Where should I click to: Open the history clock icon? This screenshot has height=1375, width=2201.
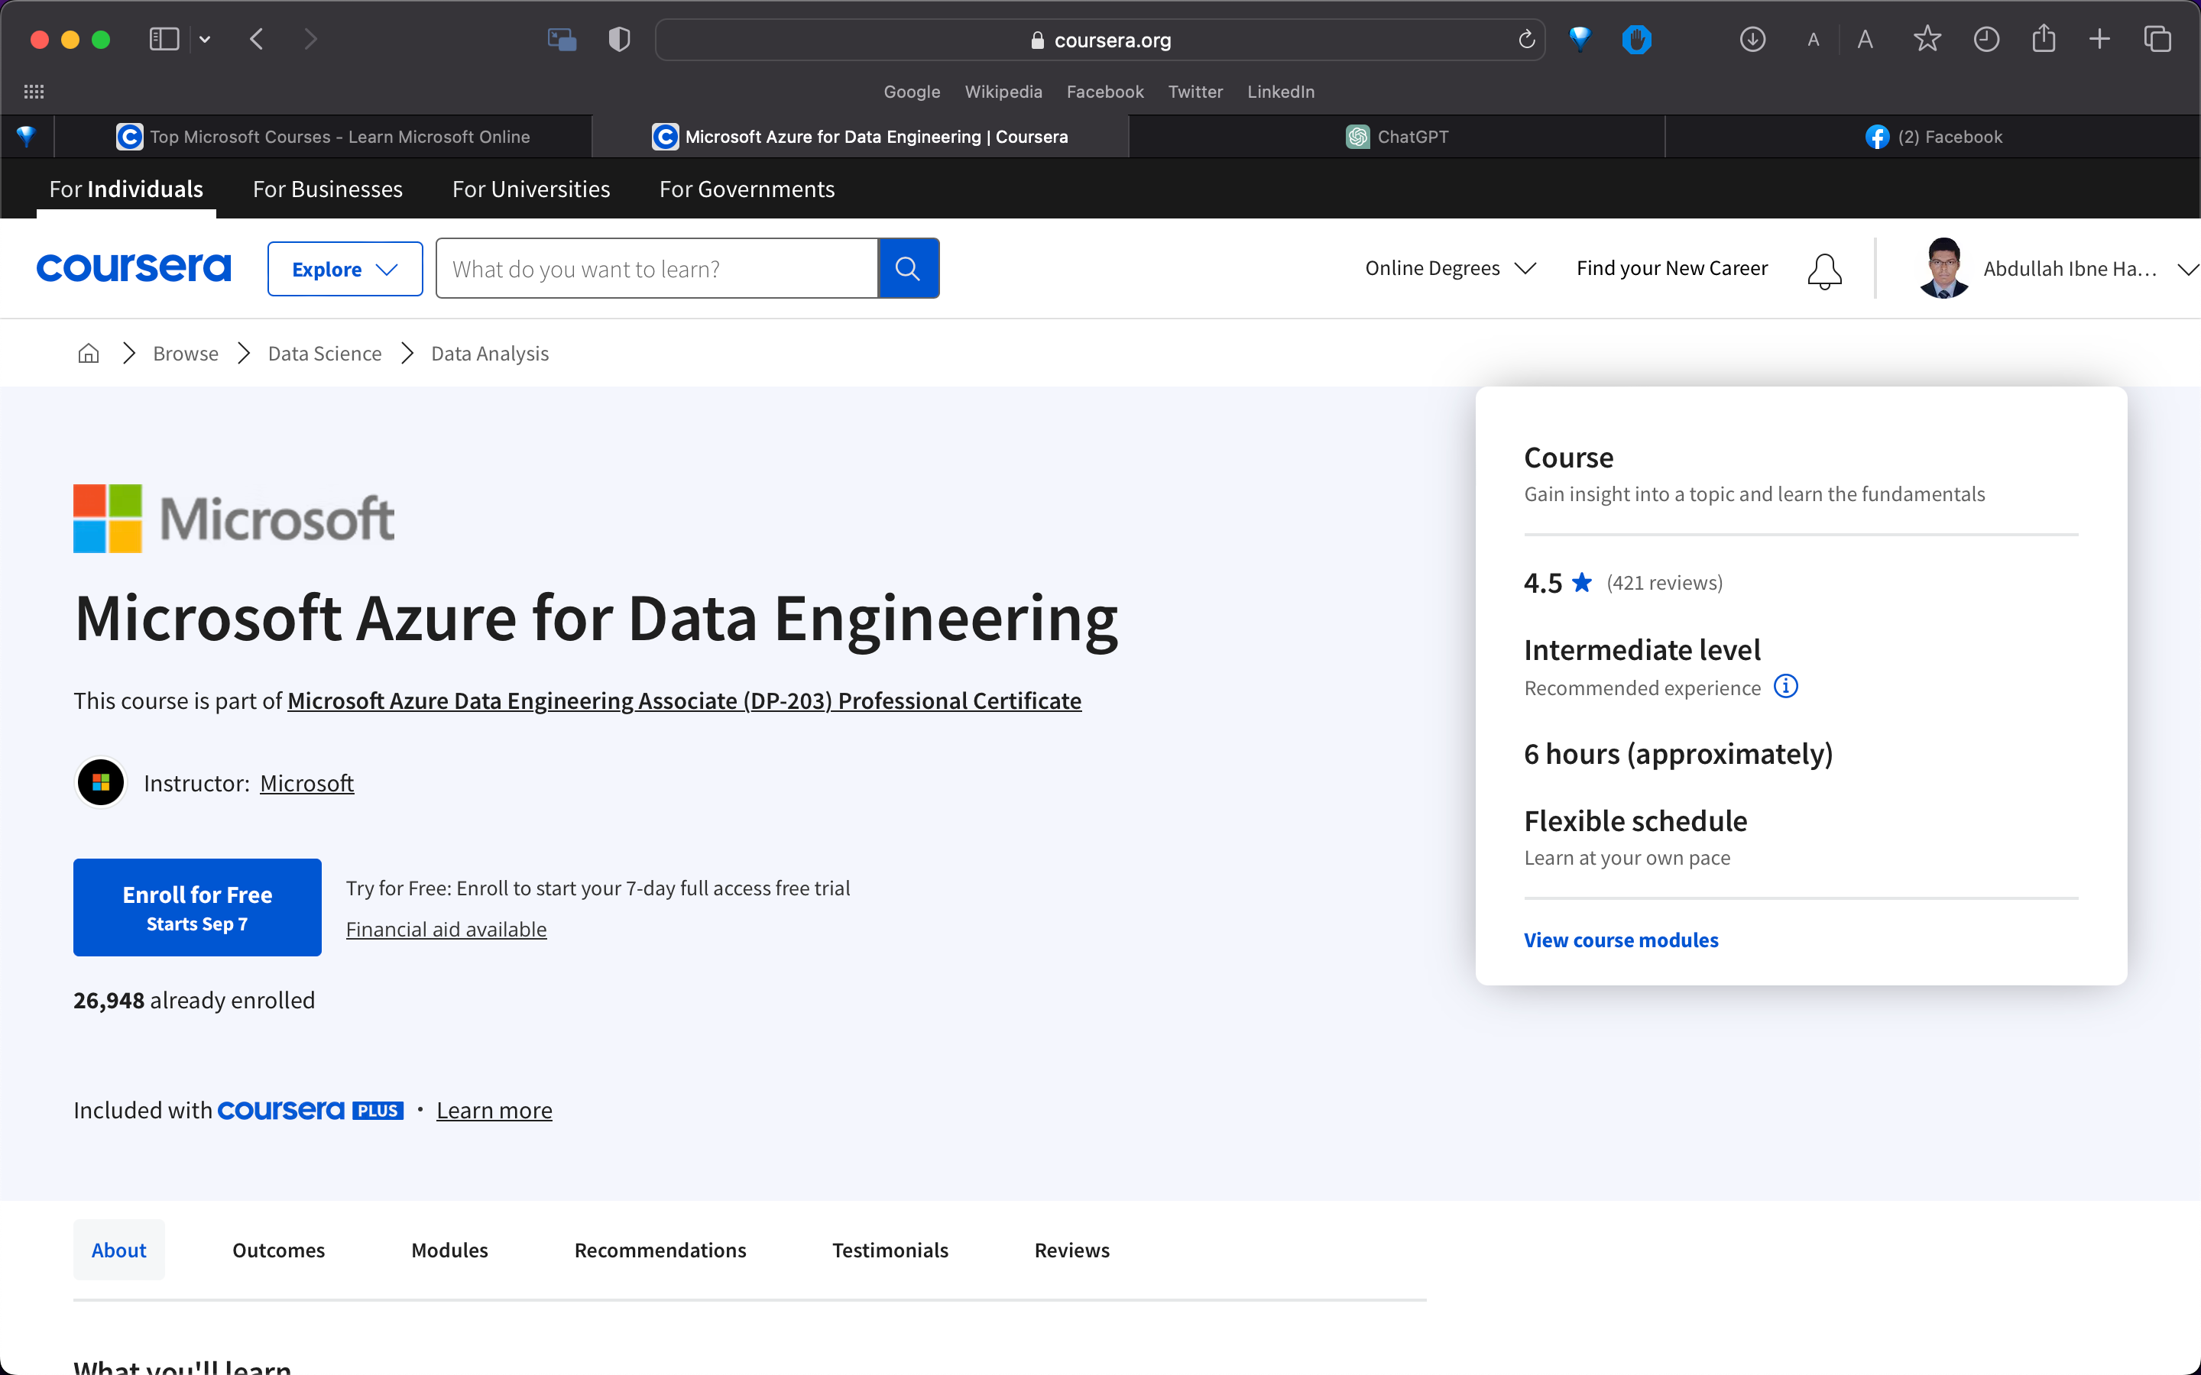pos(1986,39)
